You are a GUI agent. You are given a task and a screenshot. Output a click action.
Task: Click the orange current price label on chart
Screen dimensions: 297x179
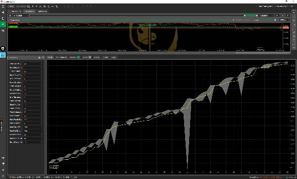click(286, 28)
